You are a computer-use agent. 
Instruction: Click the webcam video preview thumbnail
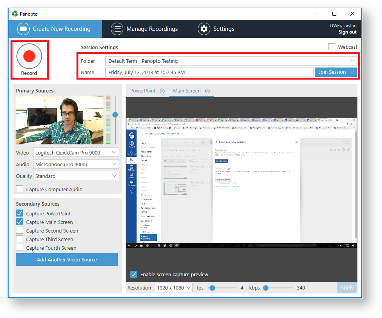pyautogui.click(x=59, y=120)
